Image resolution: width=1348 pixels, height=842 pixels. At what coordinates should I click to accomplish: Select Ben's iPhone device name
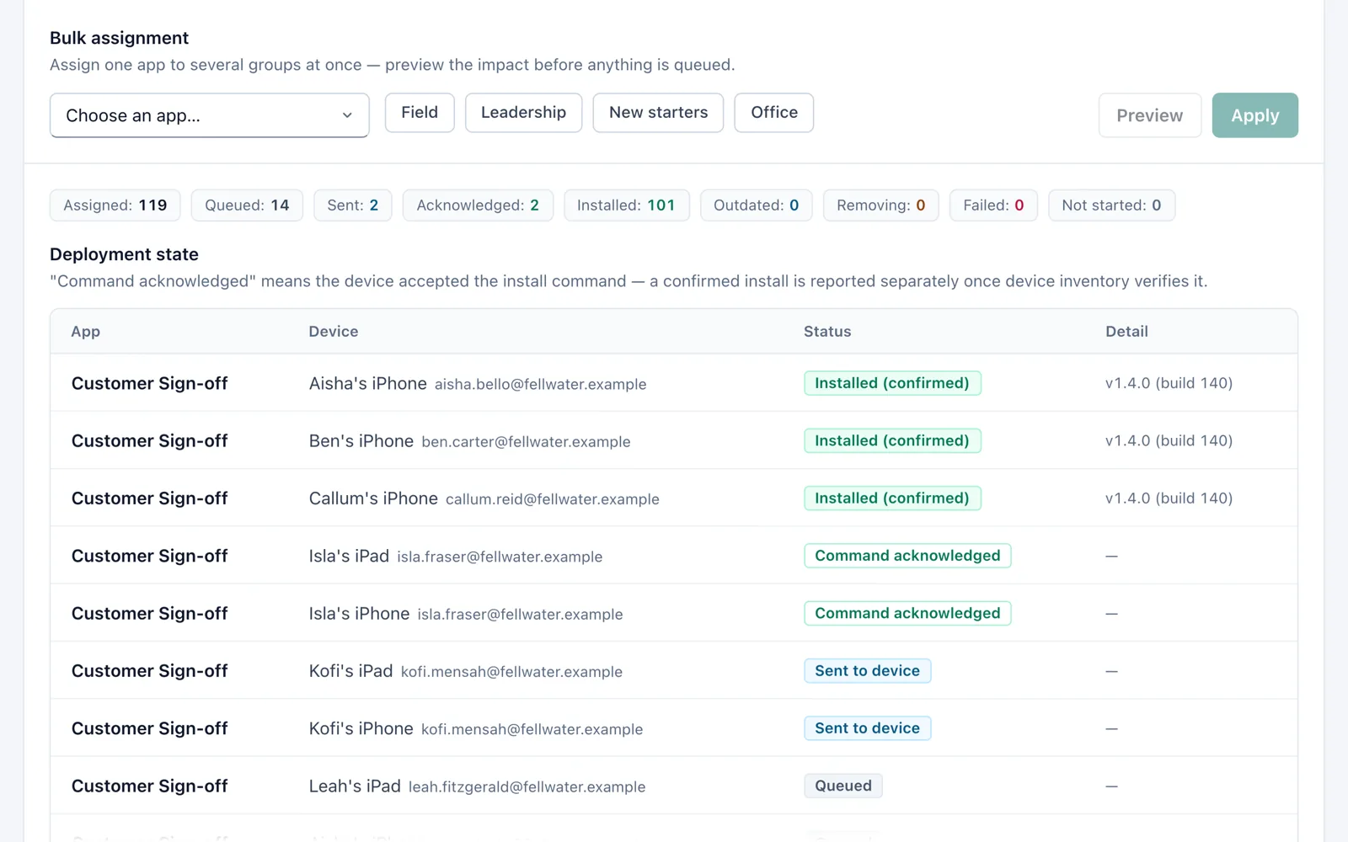click(x=361, y=441)
